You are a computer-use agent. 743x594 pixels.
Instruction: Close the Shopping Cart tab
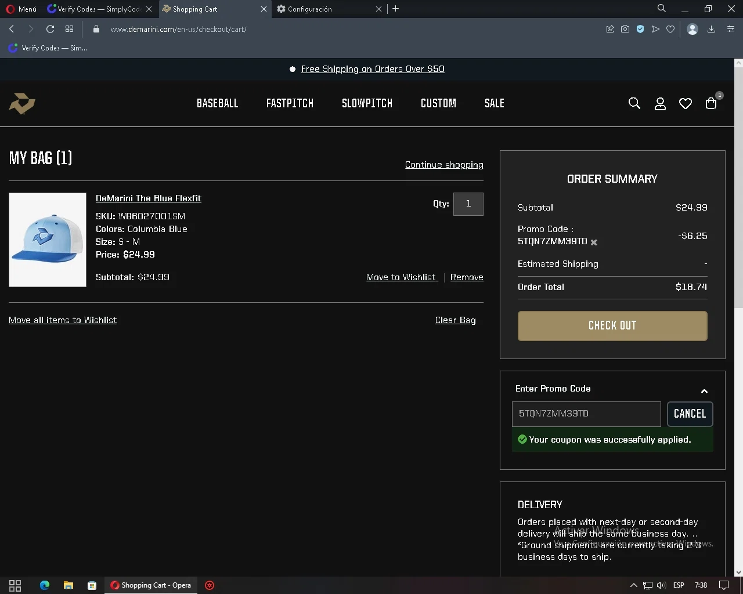click(x=264, y=9)
